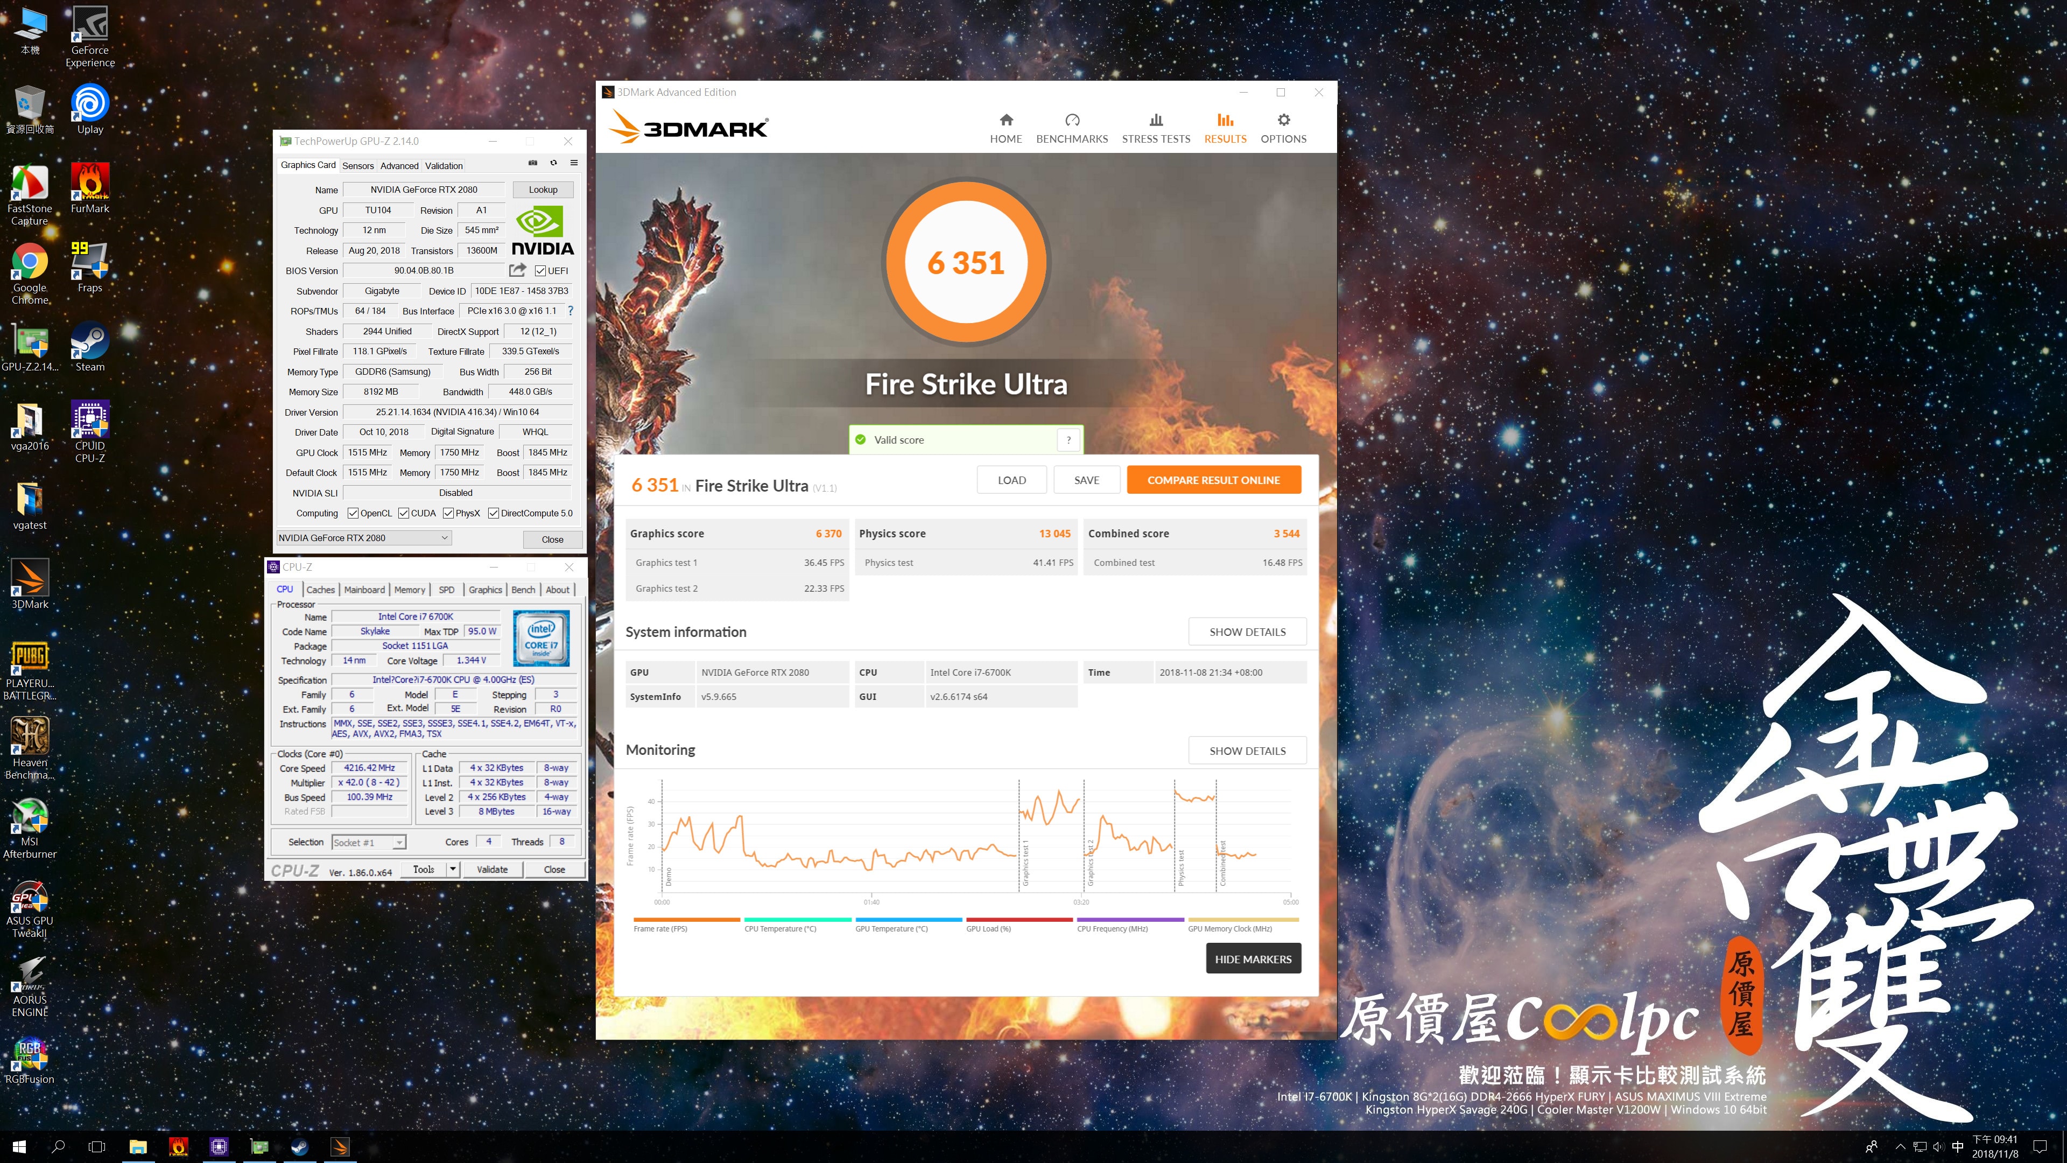Toggle the OpenCL checkbox

pos(353,514)
